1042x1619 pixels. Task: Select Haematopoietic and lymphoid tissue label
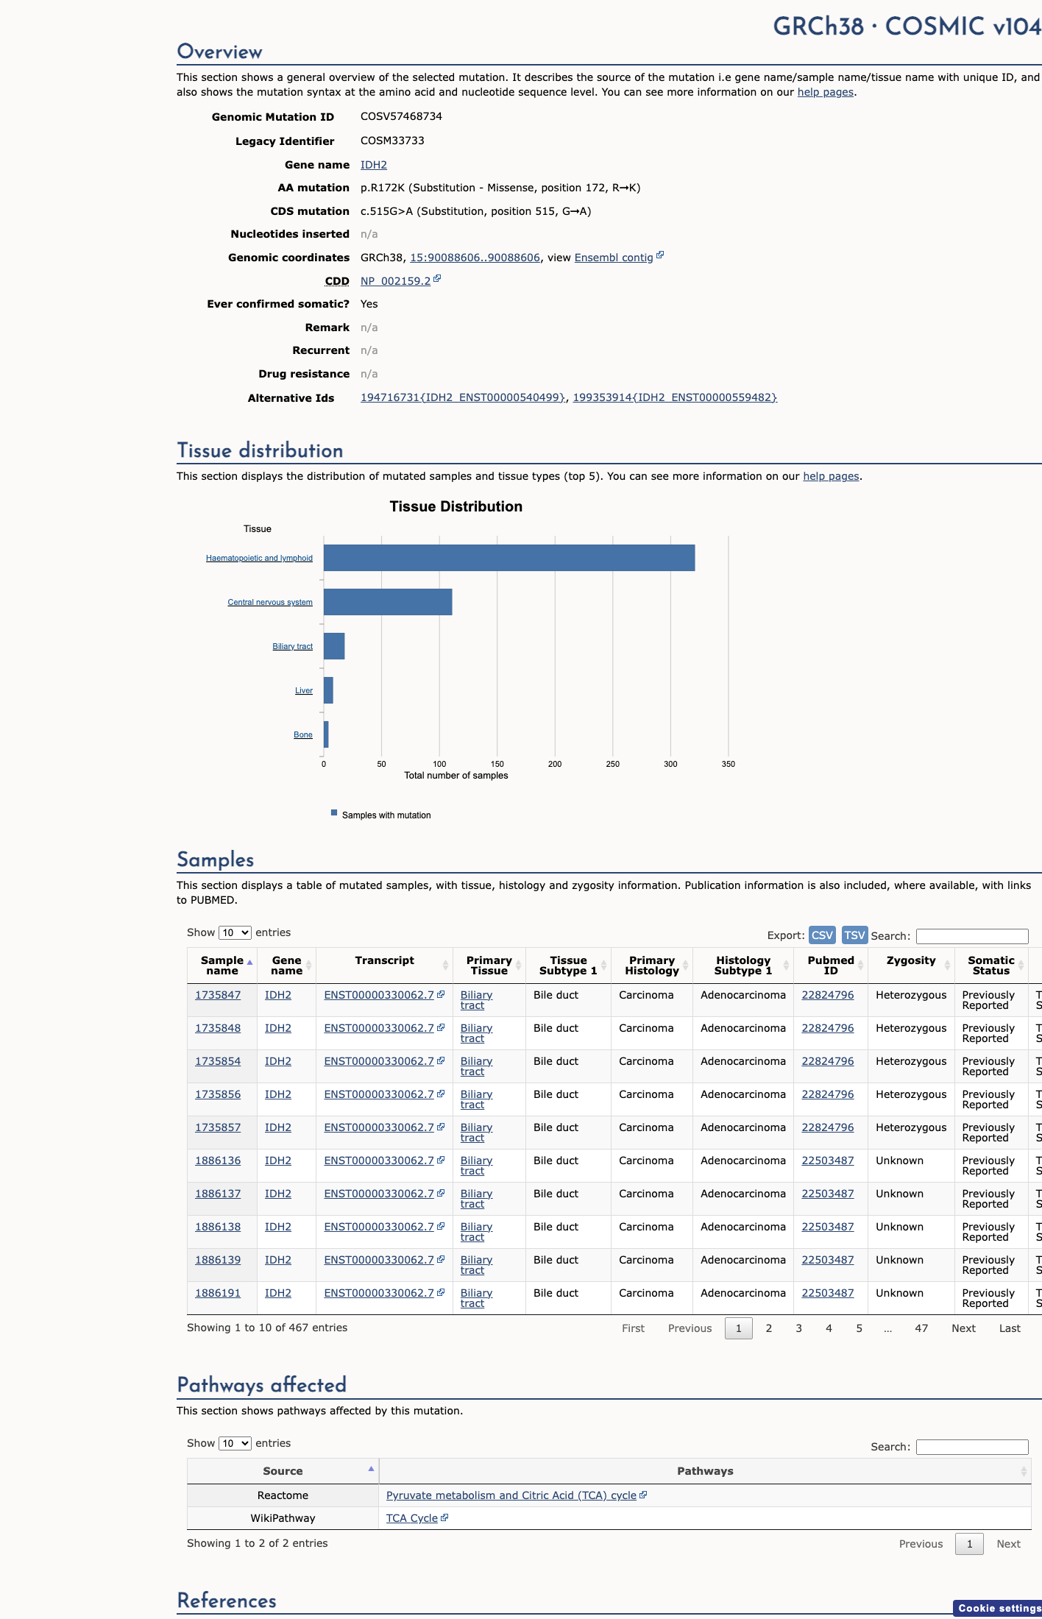pos(259,558)
